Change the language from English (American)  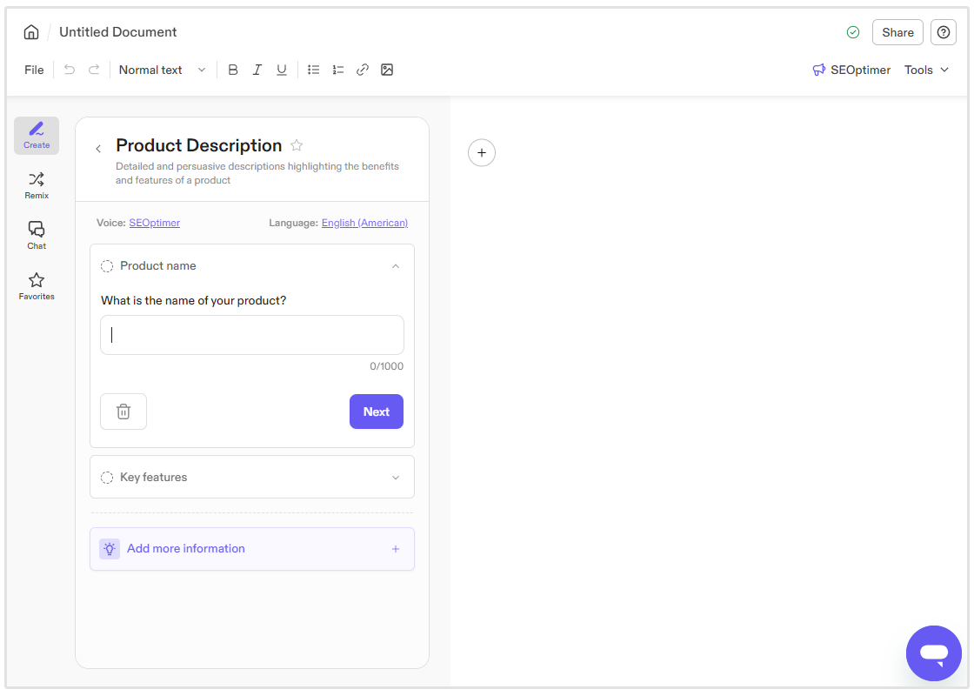pyautogui.click(x=364, y=222)
